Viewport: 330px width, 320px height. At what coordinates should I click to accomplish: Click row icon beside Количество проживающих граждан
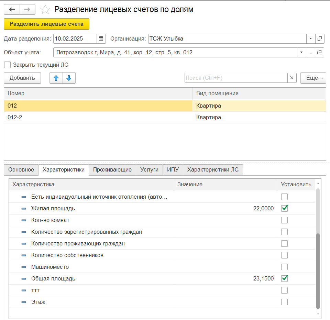[x=24, y=244]
